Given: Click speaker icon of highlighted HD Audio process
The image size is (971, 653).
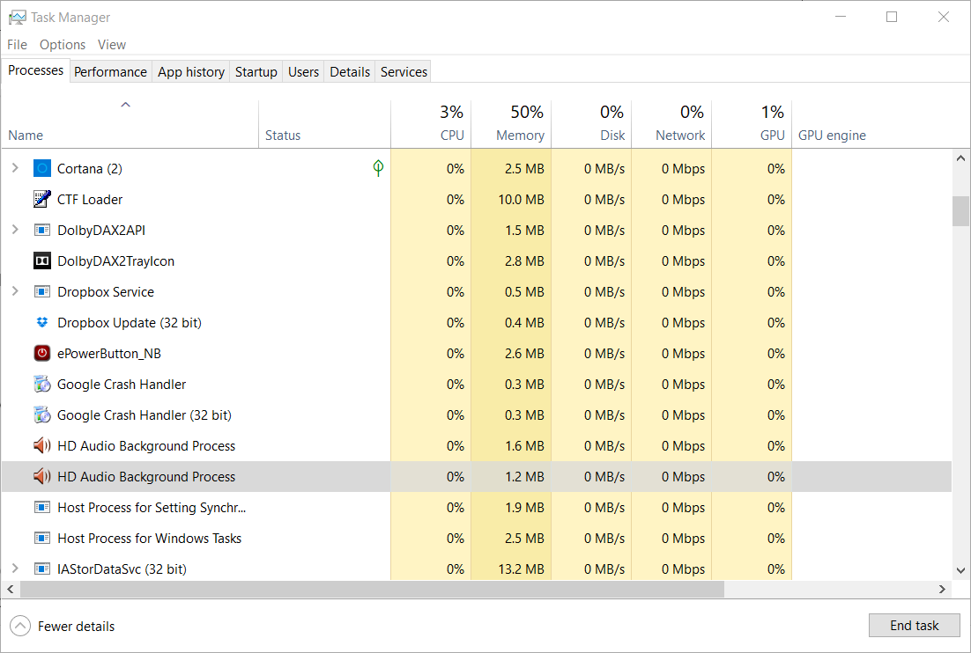Looking at the screenshot, I should [42, 476].
